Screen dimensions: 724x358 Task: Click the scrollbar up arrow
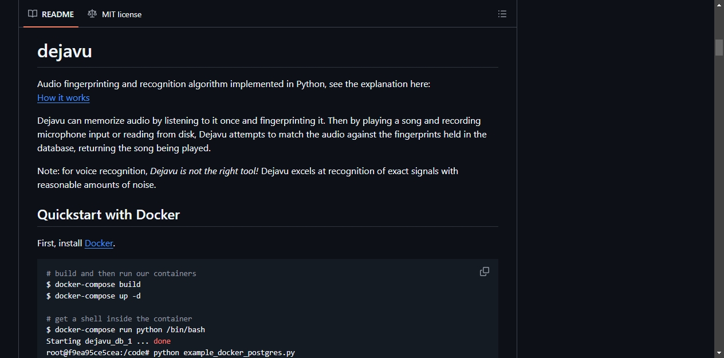[719, 5]
